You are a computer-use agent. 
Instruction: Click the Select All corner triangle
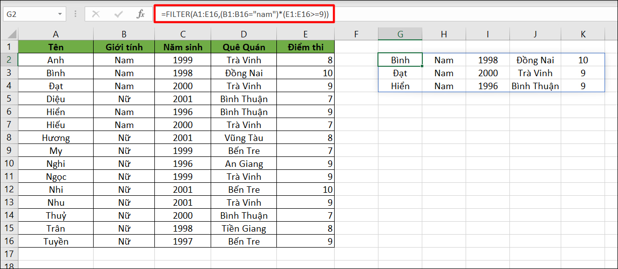9,34
